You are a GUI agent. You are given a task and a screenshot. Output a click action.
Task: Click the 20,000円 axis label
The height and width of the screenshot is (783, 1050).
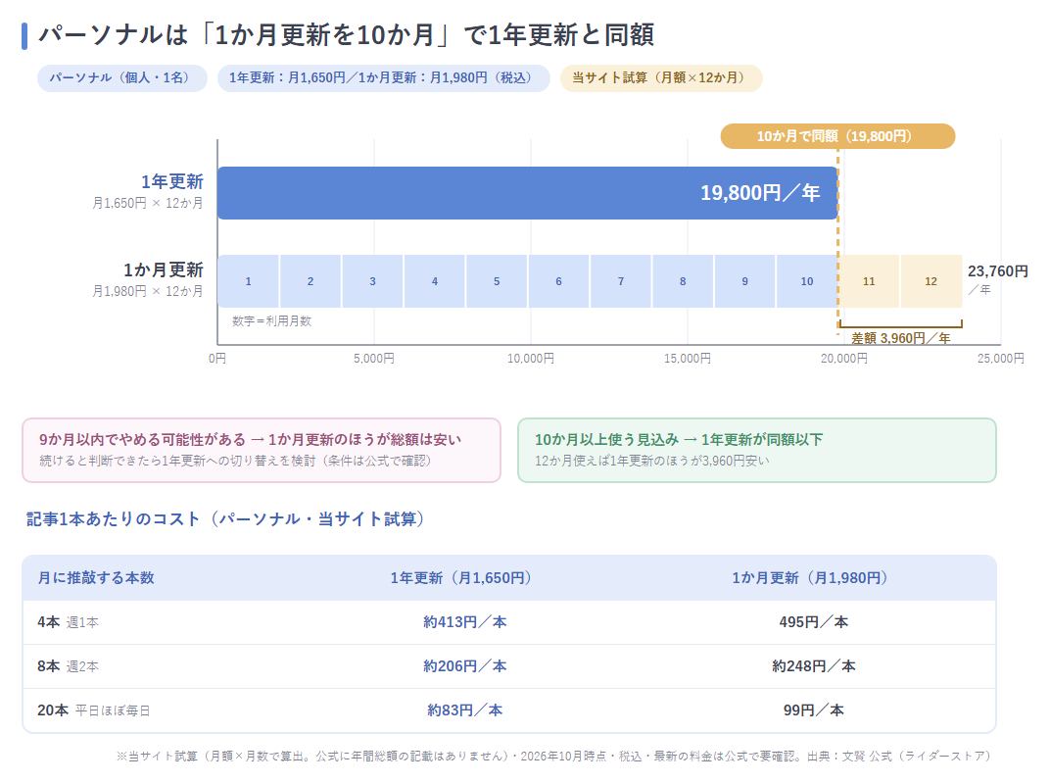pyautogui.click(x=843, y=359)
